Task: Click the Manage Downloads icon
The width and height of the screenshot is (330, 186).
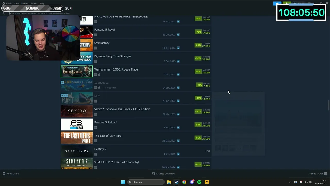Action: click(x=153, y=174)
